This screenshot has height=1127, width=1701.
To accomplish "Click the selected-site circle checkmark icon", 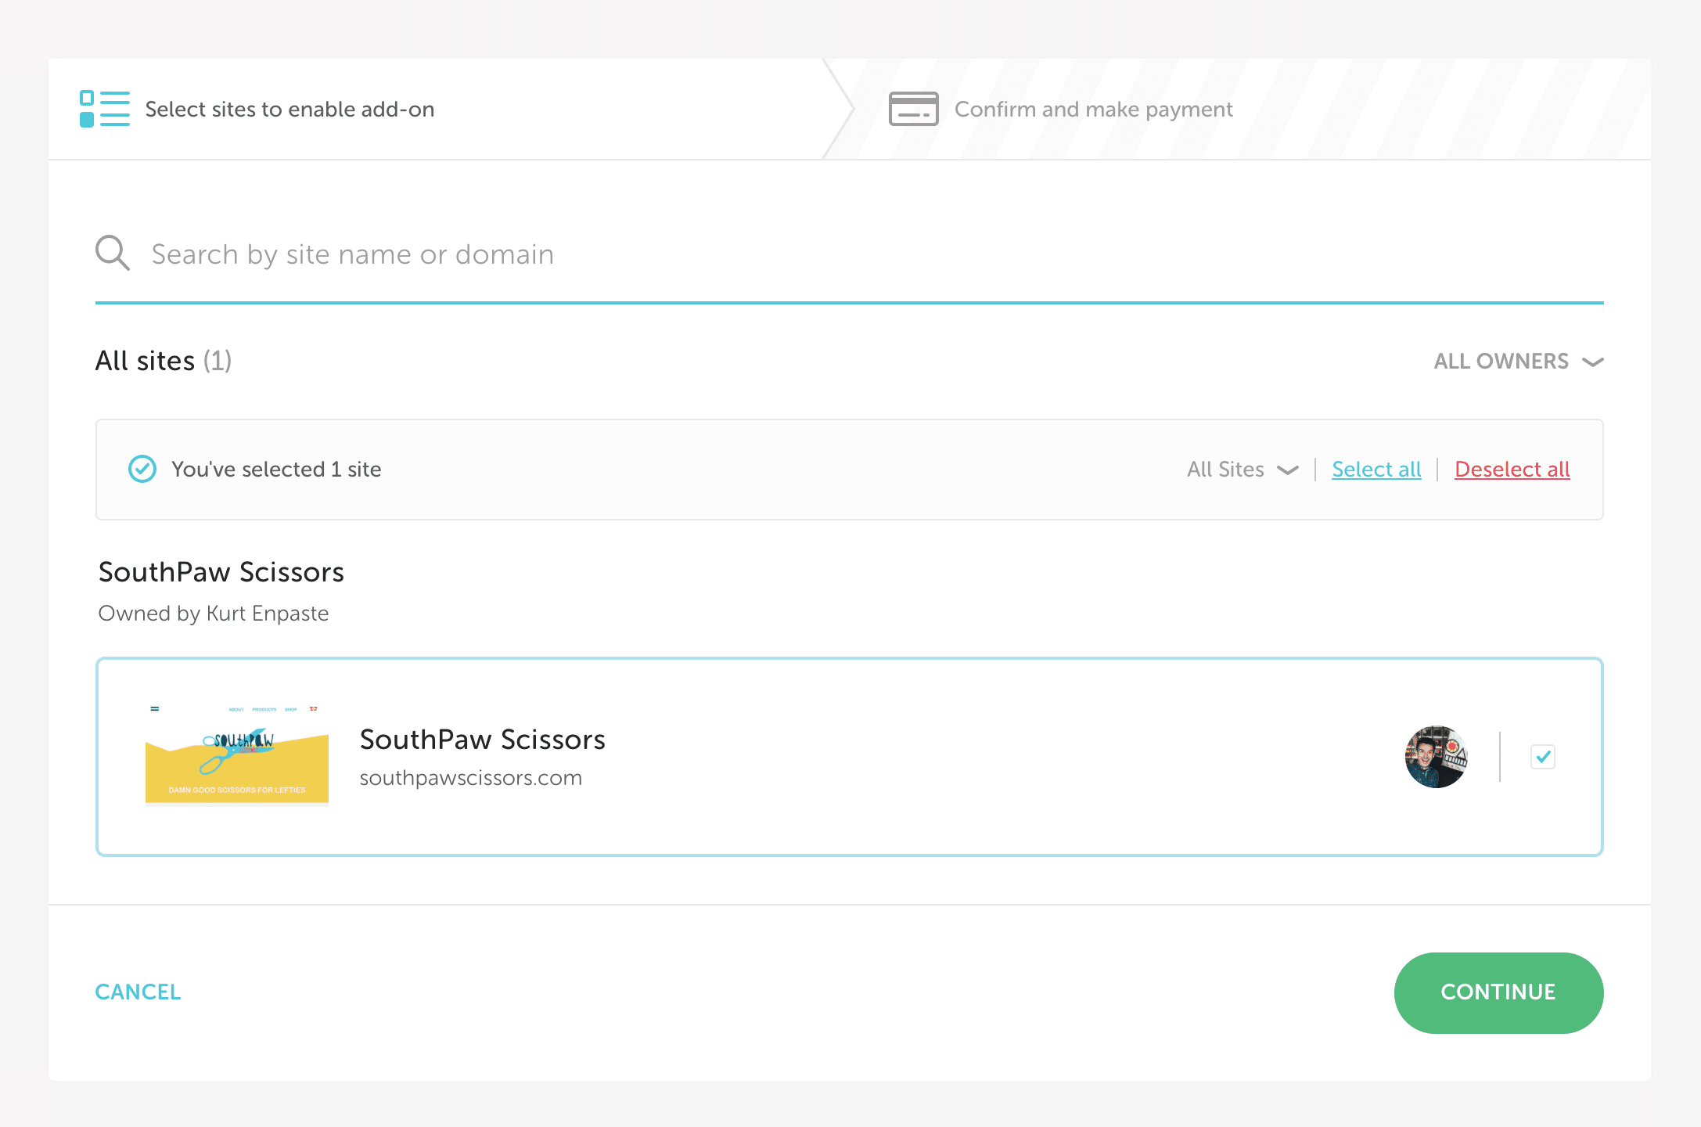I will click(x=142, y=469).
